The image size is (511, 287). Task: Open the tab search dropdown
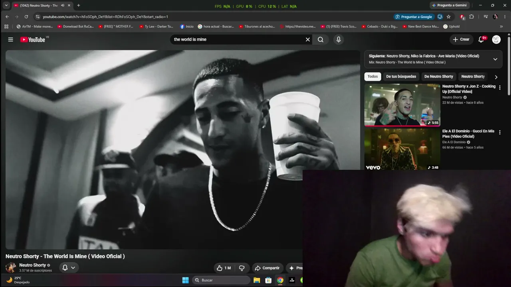click(6, 5)
